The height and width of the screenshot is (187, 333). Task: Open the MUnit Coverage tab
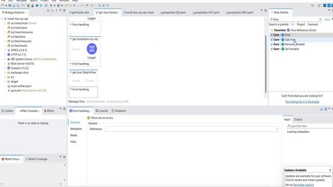[x=36, y=159]
